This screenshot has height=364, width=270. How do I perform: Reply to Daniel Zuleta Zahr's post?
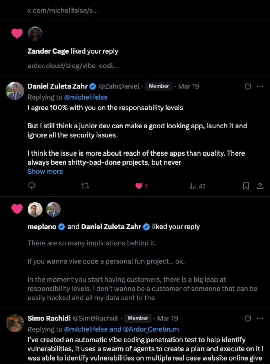[x=32, y=186]
